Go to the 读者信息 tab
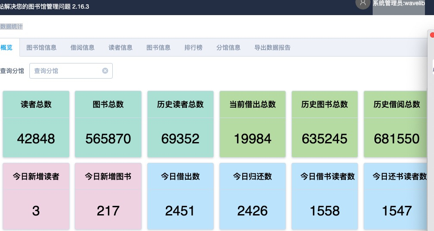The width and height of the screenshot is (434, 231). (x=120, y=47)
